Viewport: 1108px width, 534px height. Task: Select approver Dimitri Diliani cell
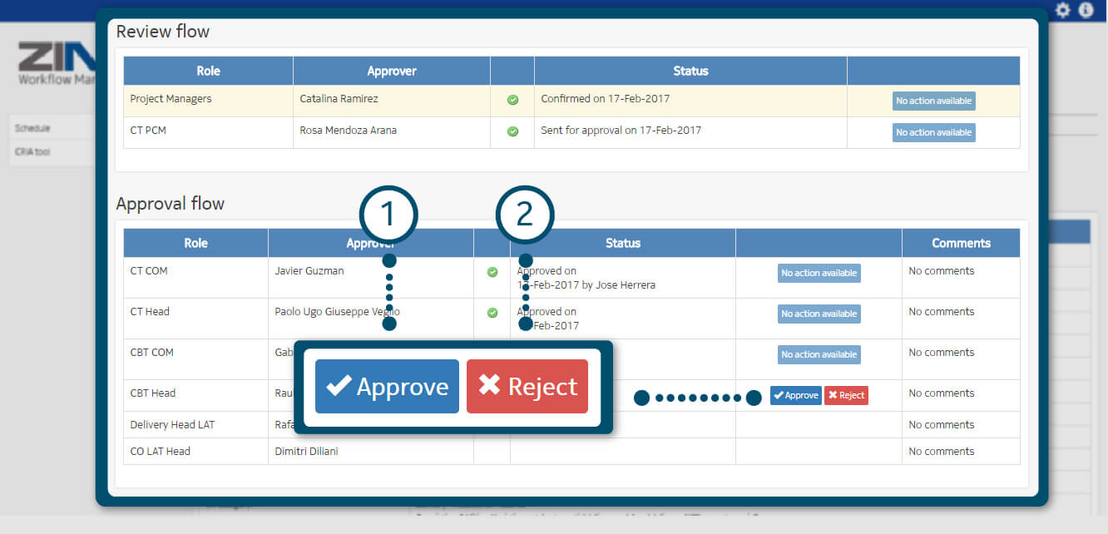[306, 452]
